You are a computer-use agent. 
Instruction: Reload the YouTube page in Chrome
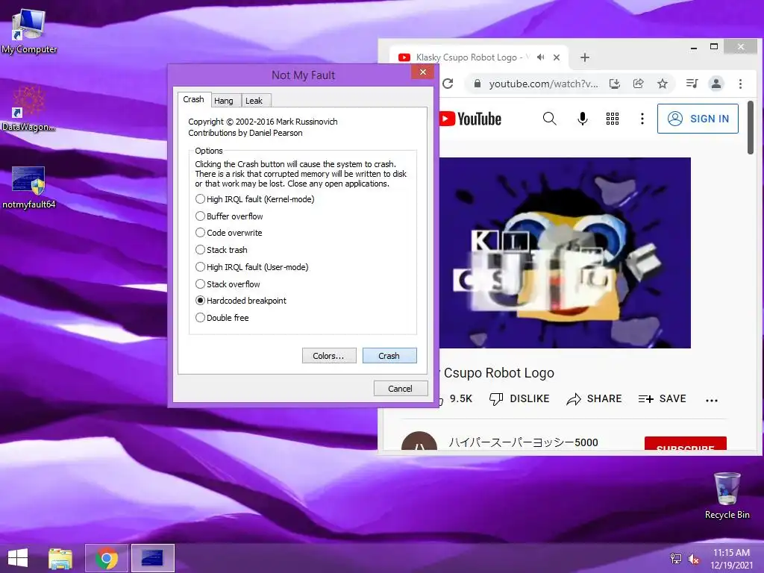pyautogui.click(x=448, y=84)
